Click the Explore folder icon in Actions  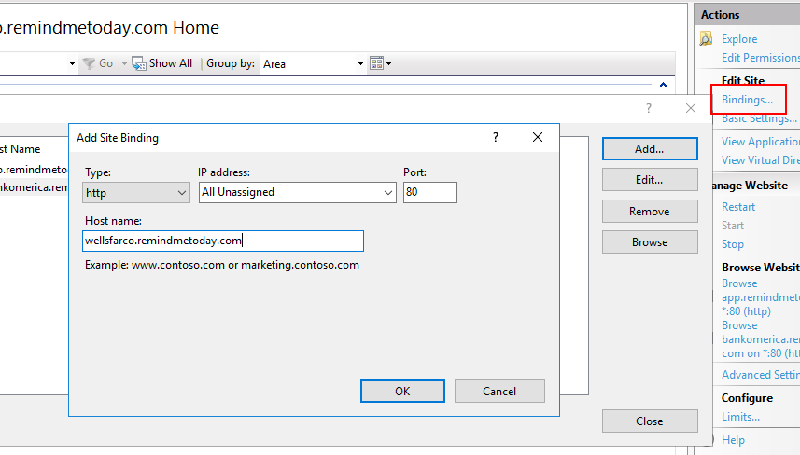[x=706, y=39]
